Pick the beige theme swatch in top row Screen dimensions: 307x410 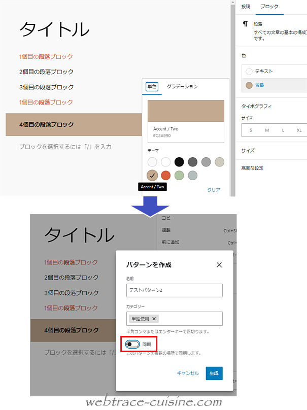pyautogui.click(x=219, y=162)
